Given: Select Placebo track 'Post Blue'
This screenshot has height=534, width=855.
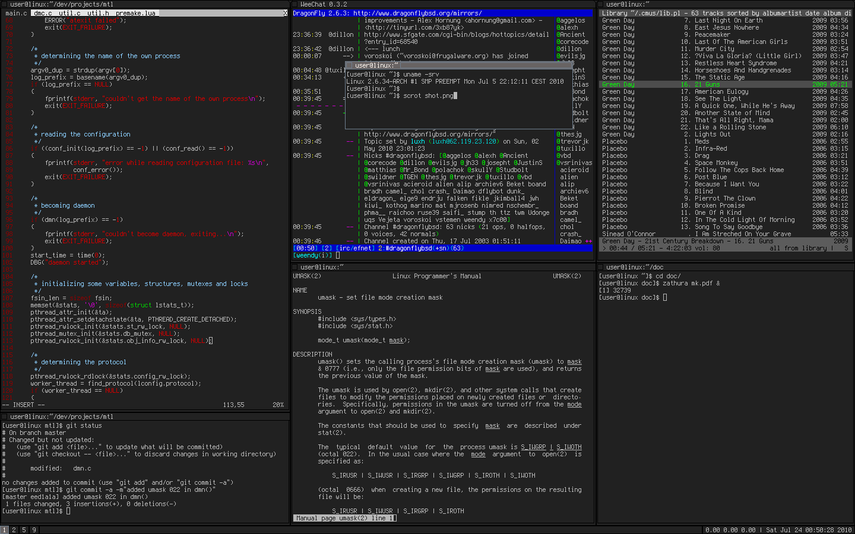Looking at the screenshot, I should click(x=711, y=177).
